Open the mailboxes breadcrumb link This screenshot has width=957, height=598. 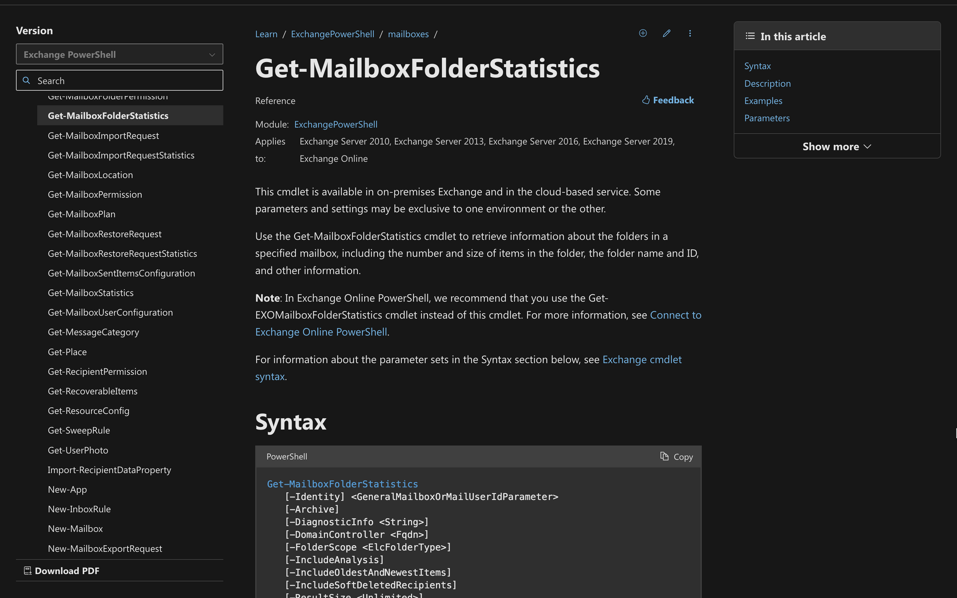point(408,33)
